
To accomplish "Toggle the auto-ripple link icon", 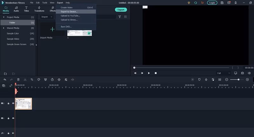I will [11, 86].
